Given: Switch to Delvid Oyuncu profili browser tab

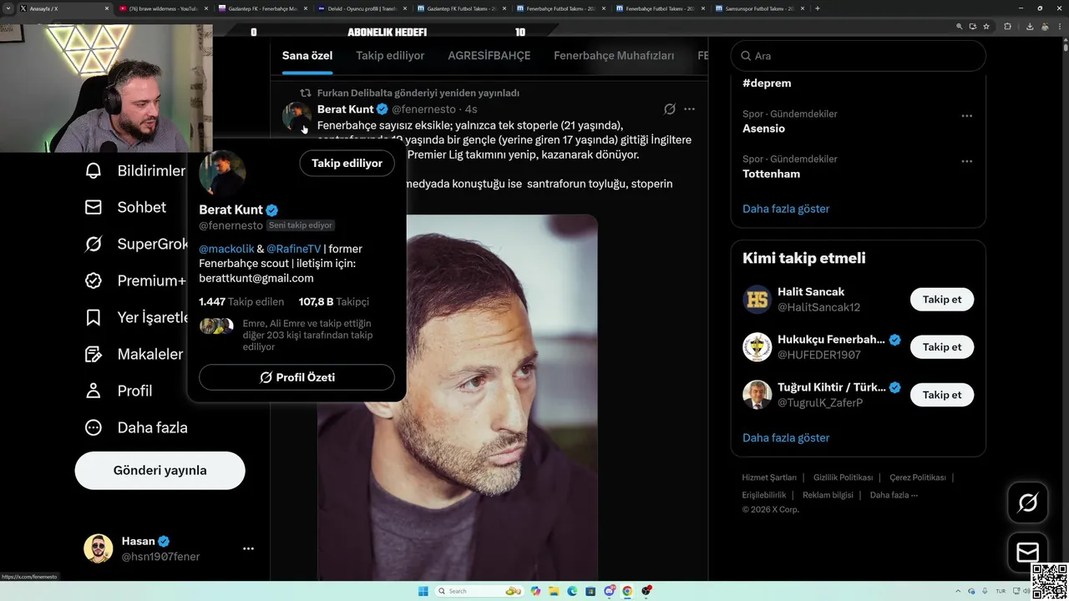Looking at the screenshot, I should click(362, 8).
